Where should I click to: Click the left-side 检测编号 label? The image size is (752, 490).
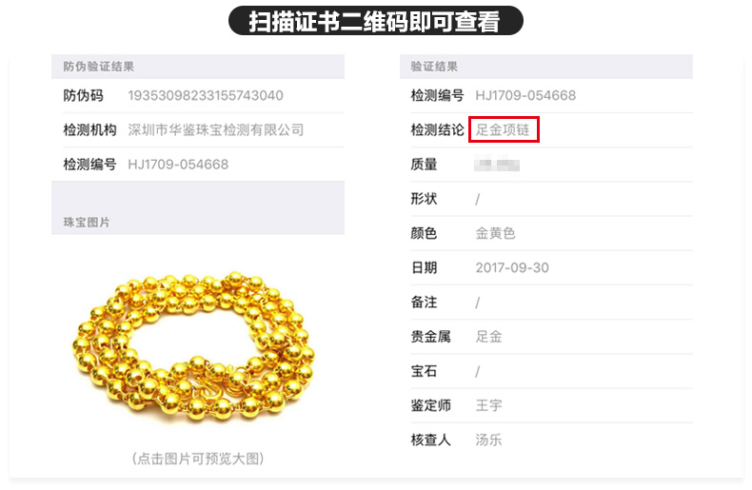tap(89, 165)
